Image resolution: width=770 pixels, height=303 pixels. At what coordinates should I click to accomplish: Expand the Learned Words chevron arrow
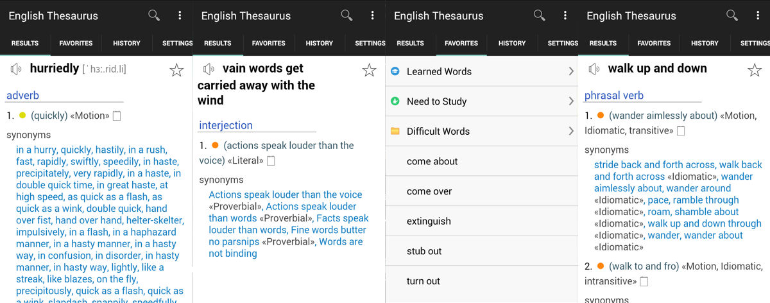(x=570, y=72)
